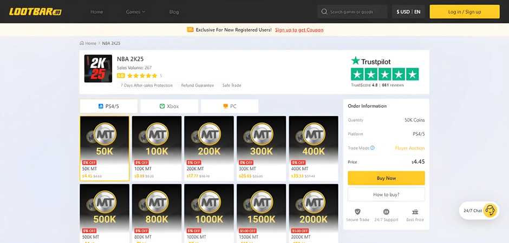
Task: Open the 24/7 Chat agent icon
Action: [x=490, y=211]
